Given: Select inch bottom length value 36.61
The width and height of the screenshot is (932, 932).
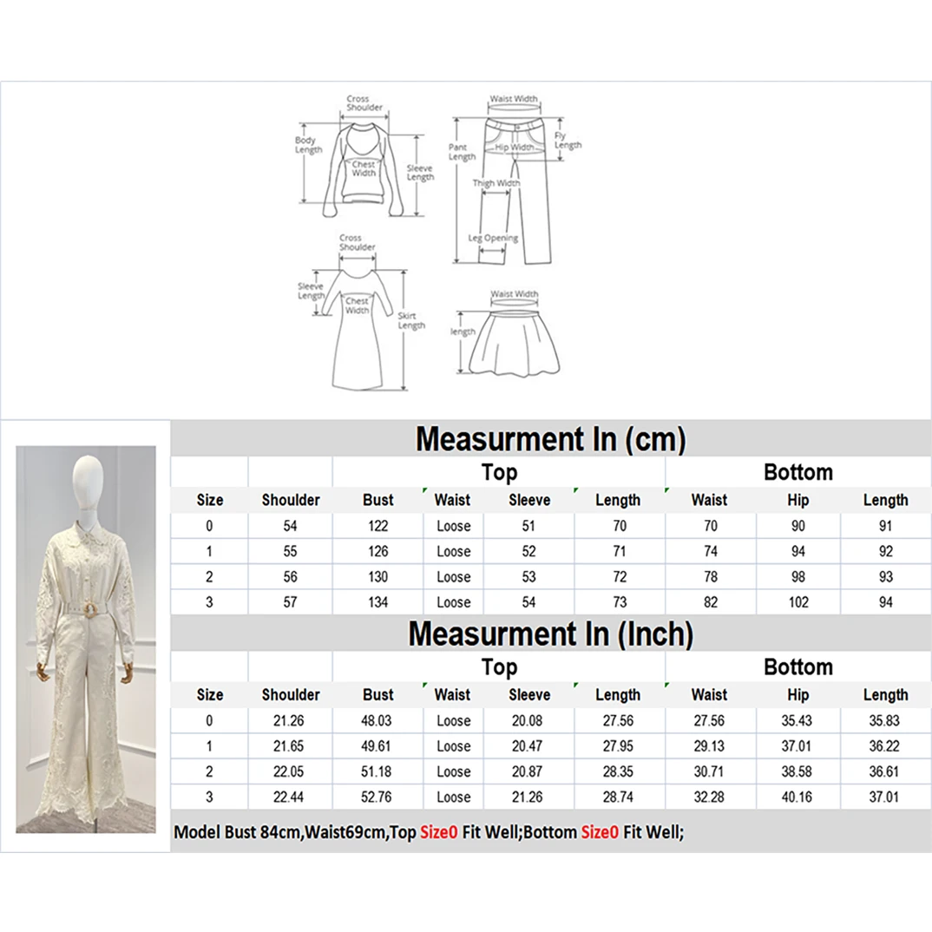Looking at the screenshot, I should tap(884, 772).
